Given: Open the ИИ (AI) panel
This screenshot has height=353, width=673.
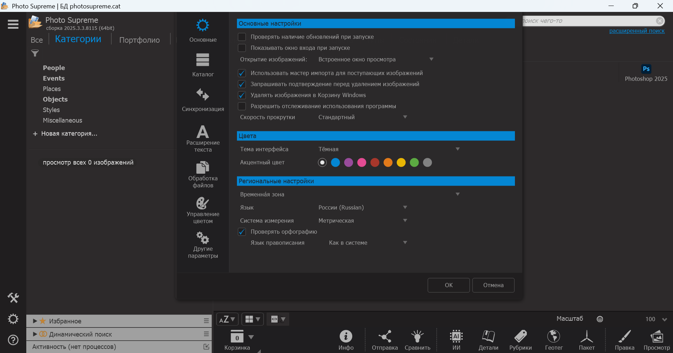Looking at the screenshot, I should tap(456, 340).
